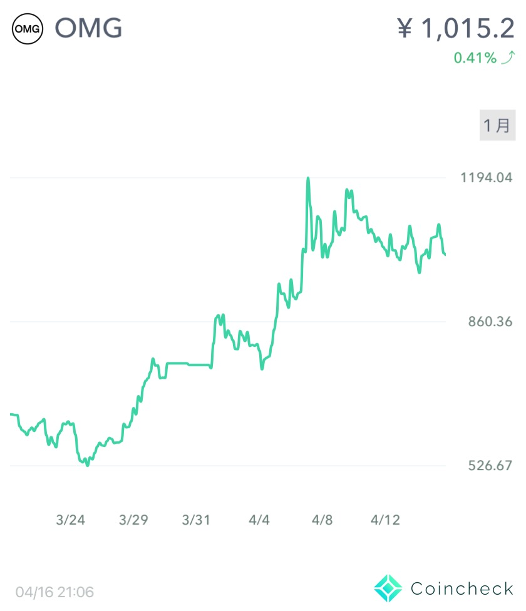Select the ¥ 1,015.2 price value

[455, 28]
